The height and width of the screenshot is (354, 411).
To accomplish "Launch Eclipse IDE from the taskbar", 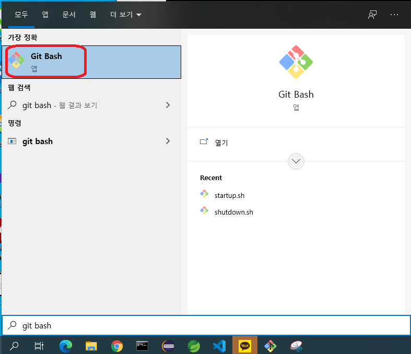I will (x=168, y=346).
